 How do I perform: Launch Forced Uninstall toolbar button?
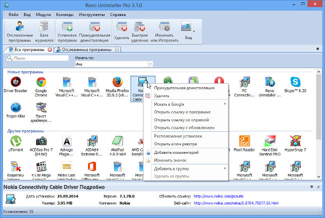click(x=94, y=32)
